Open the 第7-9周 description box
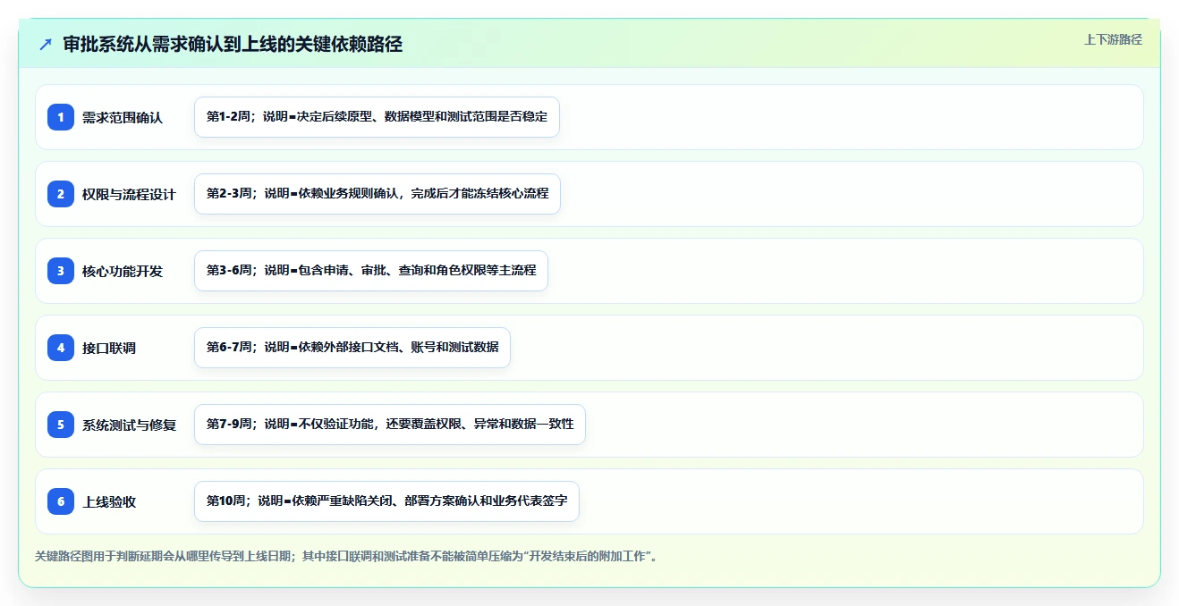 [390, 425]
